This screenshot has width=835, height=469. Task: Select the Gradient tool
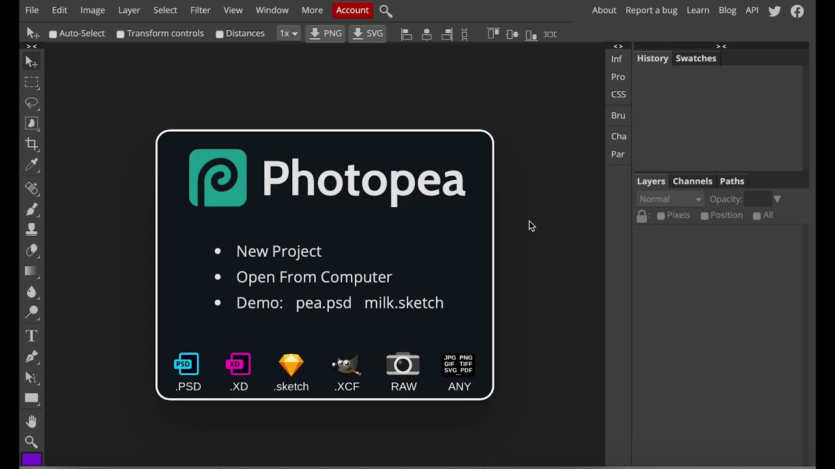click(x=31, y=271)
